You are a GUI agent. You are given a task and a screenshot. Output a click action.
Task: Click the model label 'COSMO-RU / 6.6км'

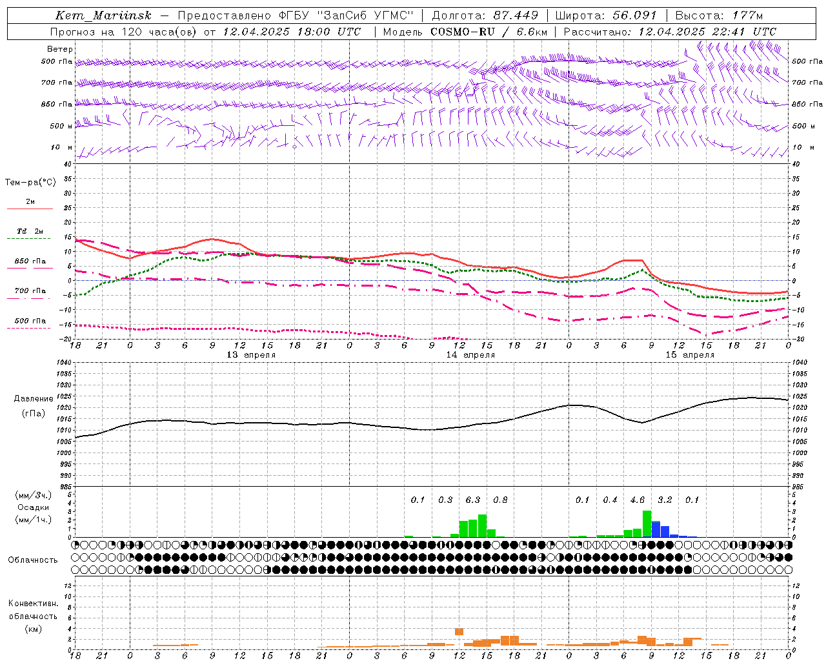click(x=489, y=32)
